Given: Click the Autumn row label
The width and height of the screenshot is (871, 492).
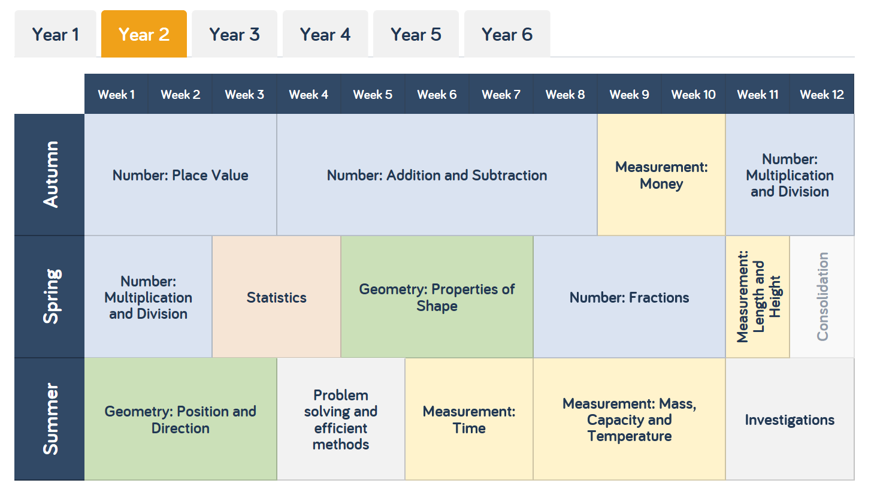Looking at the screenshot, I should pyautogui.click(x=49, y=174).
